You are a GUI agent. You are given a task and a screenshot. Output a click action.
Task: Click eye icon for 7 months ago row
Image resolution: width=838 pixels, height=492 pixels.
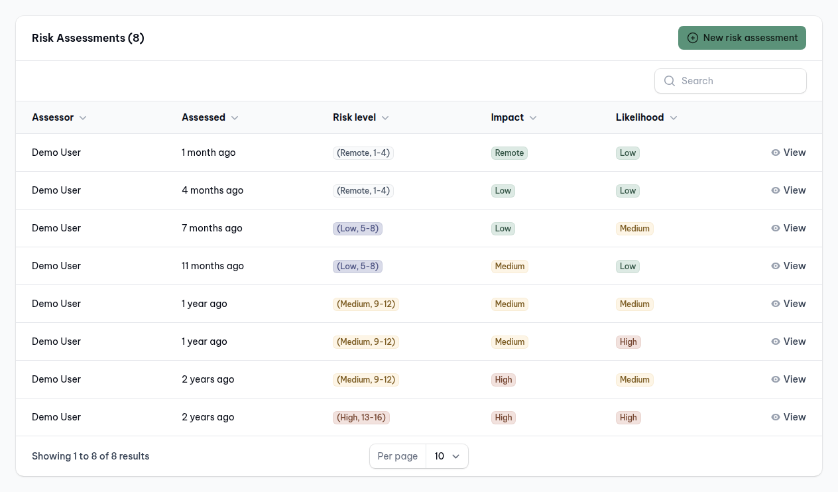(775, 228)
